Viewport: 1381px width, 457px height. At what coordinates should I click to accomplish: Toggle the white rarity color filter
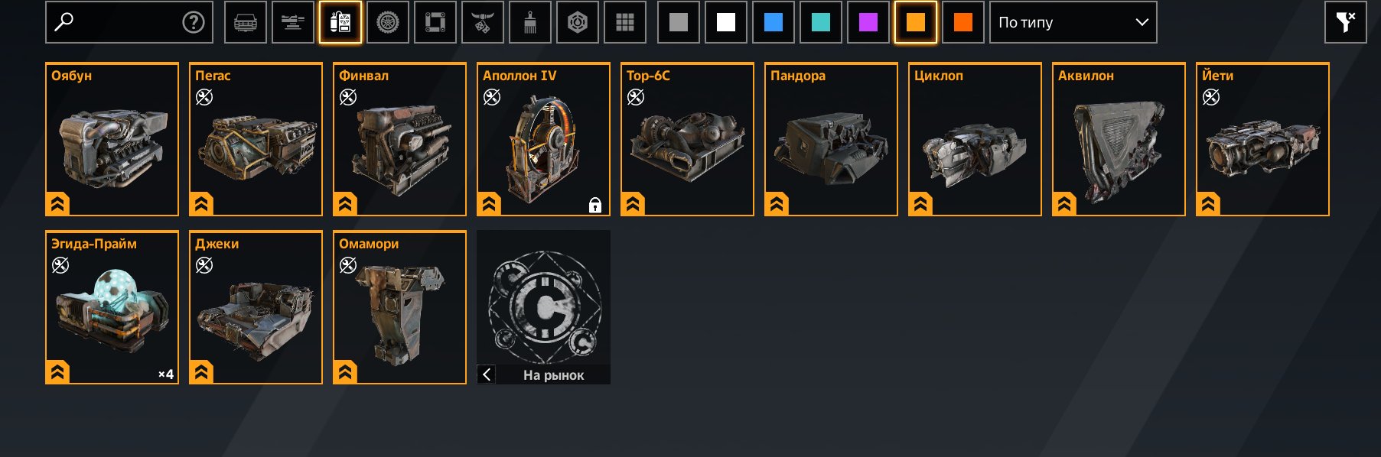(x=726, y=22)
